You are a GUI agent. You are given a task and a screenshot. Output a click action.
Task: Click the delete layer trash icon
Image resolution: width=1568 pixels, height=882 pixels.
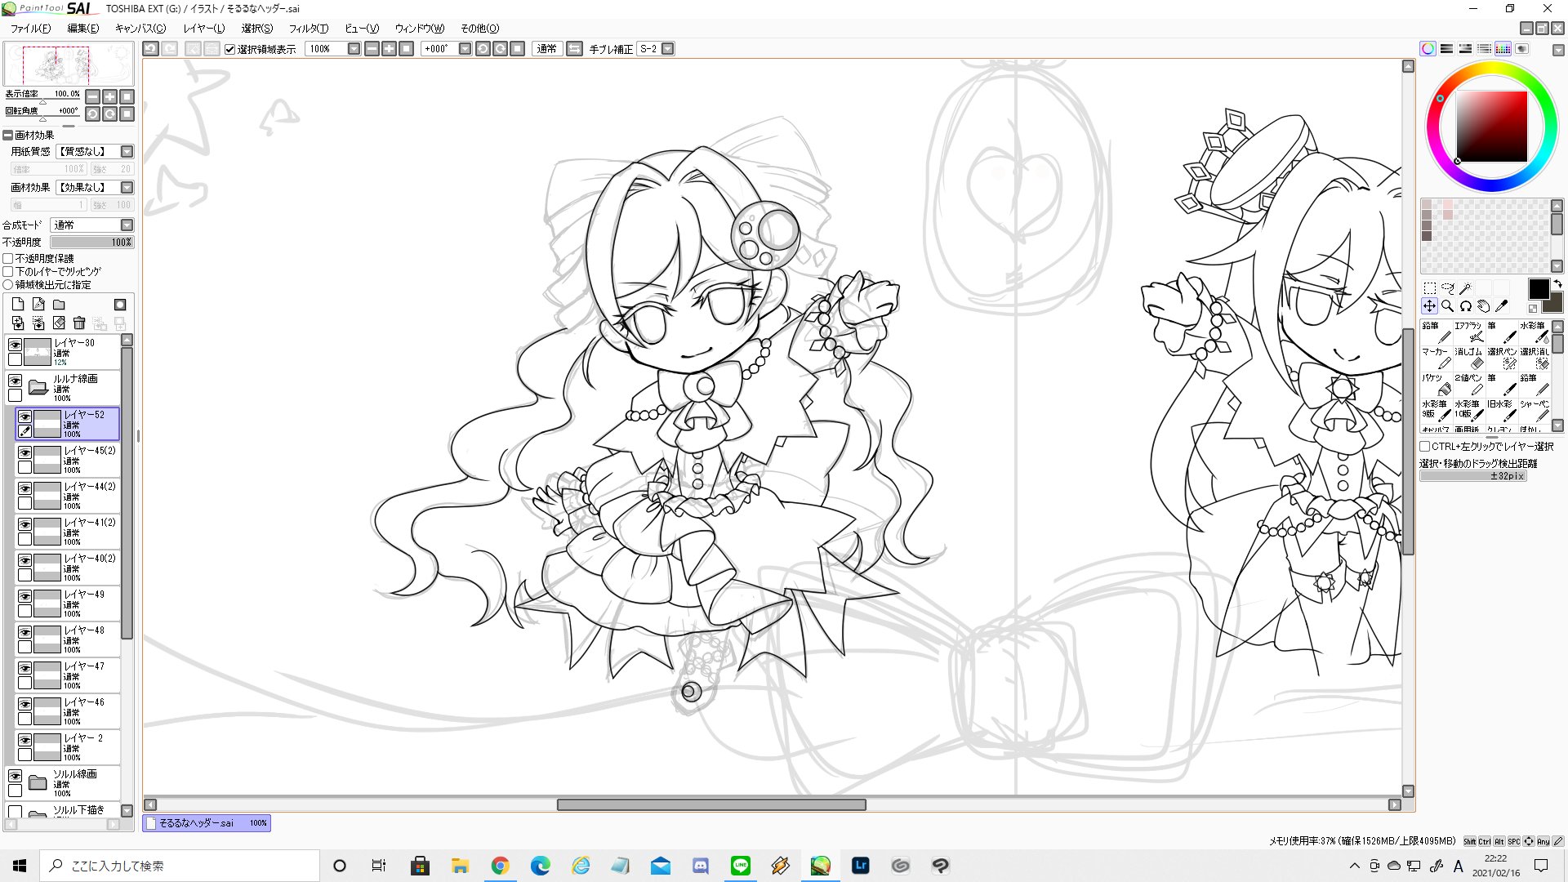(x=79, y=323)
